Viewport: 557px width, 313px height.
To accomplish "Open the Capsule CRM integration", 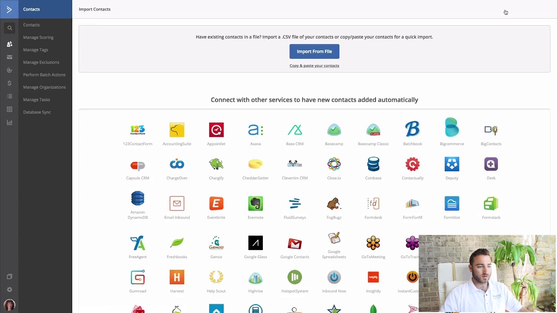I will pyautogui.click(x=138, y=165).
